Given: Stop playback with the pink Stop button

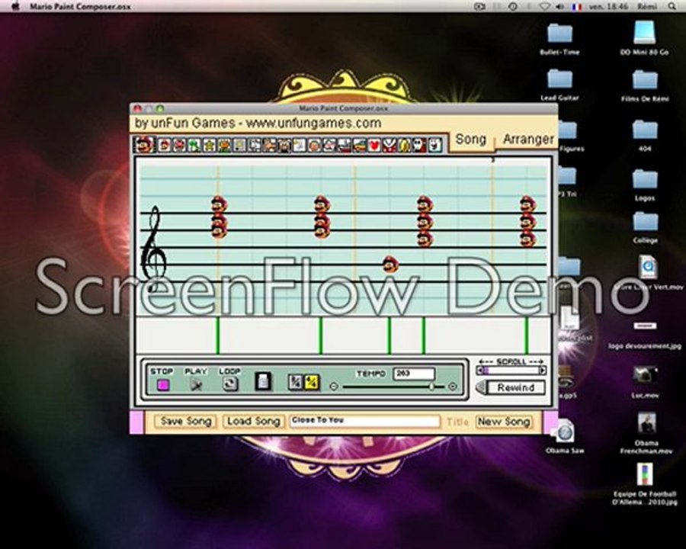Looking at the screenshot, I should pos(163,385).
